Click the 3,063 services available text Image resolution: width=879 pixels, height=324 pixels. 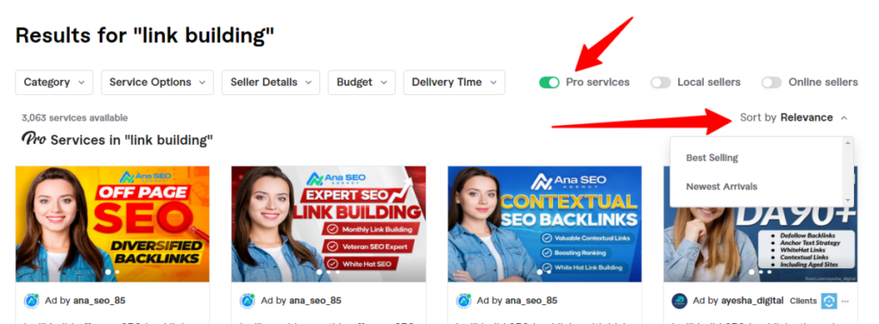point(75,118)
